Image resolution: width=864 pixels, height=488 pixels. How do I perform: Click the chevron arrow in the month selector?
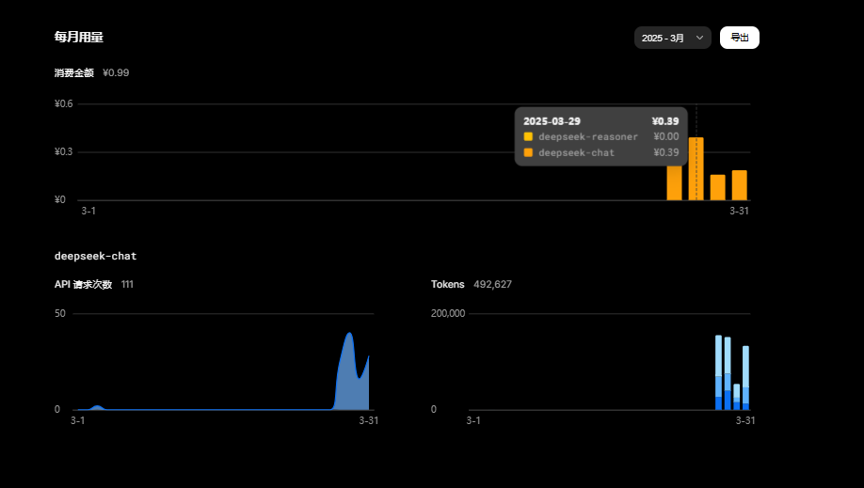pyautogui.click(x=699, y=38)
